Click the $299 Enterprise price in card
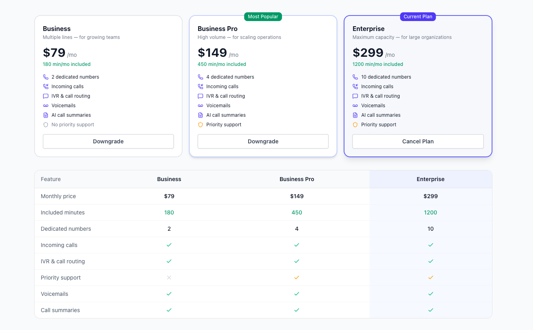 coord(368,53)
